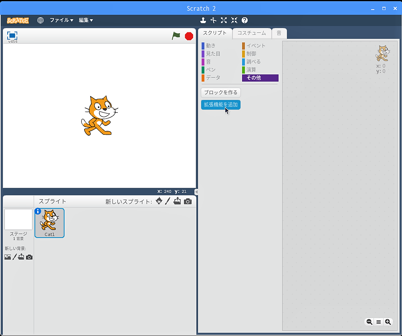Click the Scratch logo
Image resolution: width=402 pixels, height=336 pixels.
click(x=18, y=20)
